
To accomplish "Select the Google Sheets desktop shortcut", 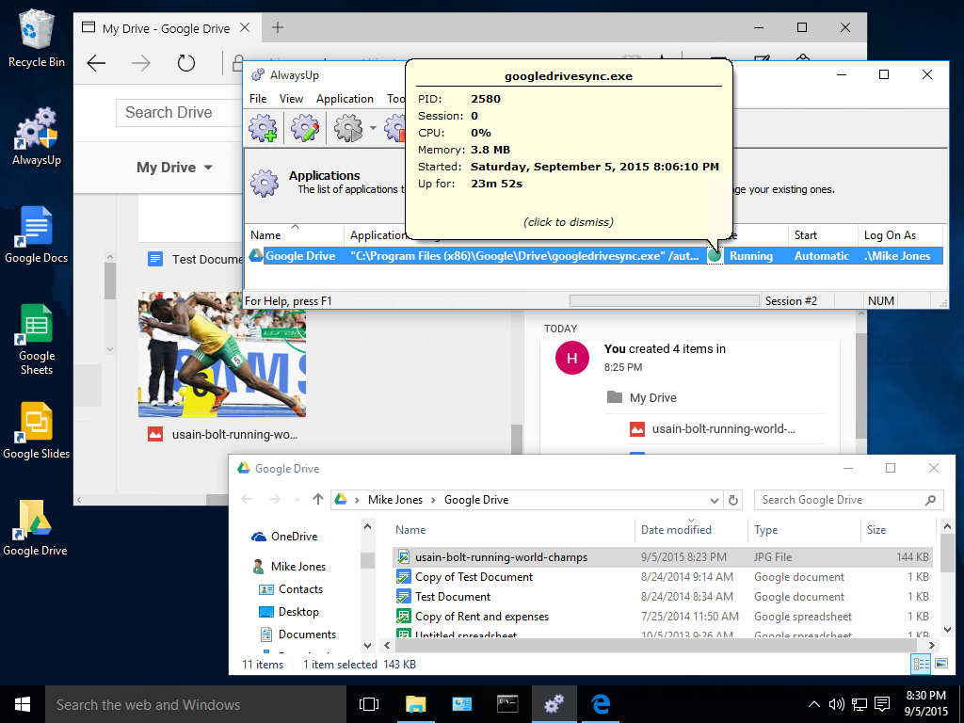I will tap(37, 339).
